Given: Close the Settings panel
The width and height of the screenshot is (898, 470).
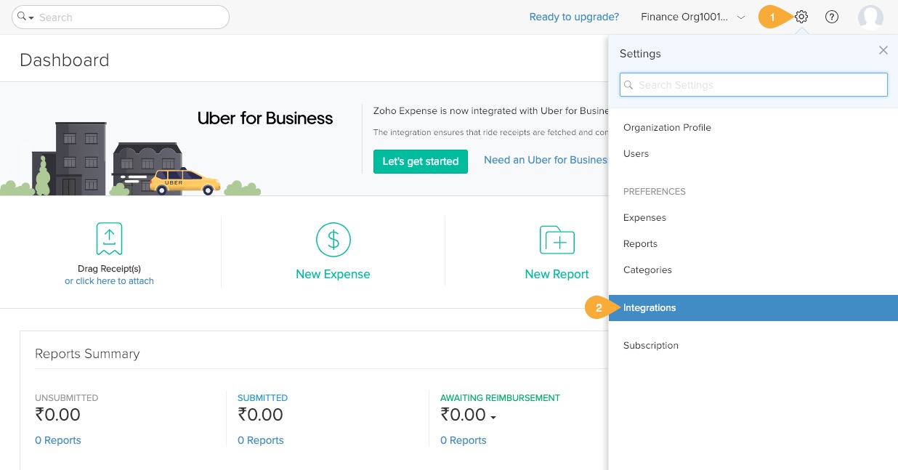Looking at the screenshot, I should coord(883,50).
